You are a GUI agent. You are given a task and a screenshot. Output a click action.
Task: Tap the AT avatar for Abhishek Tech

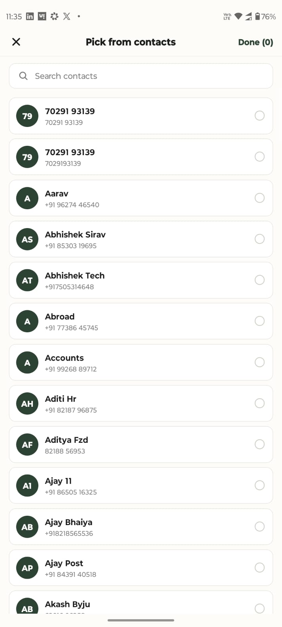pyautogui.click(x=27, y=280)
